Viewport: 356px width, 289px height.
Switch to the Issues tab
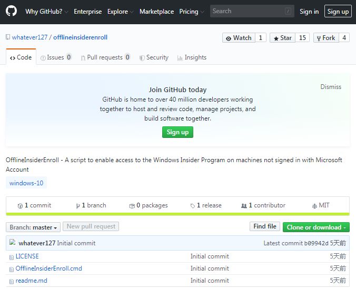coord(56,57)
